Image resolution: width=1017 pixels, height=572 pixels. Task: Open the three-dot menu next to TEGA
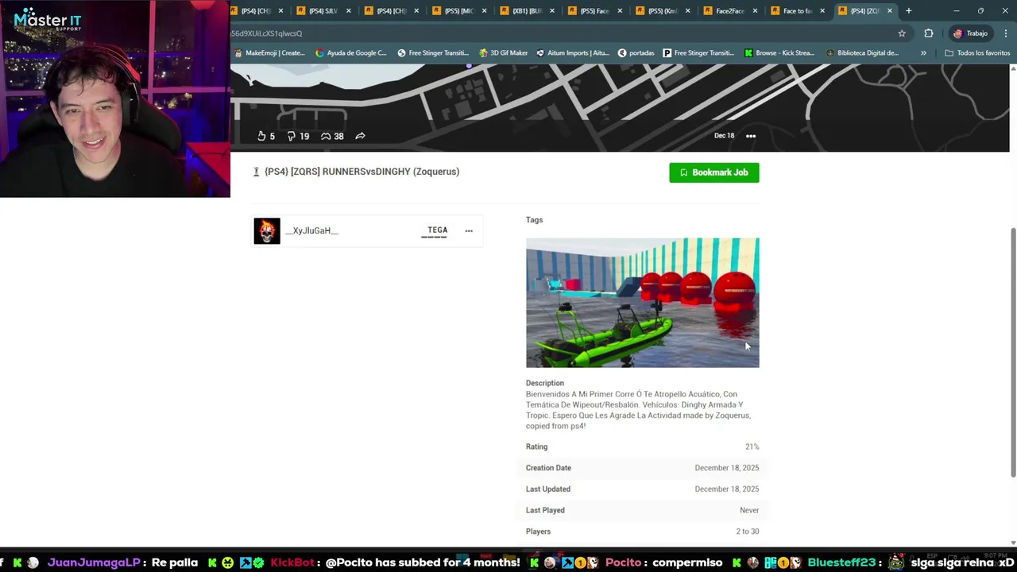[x=469, y=231]
